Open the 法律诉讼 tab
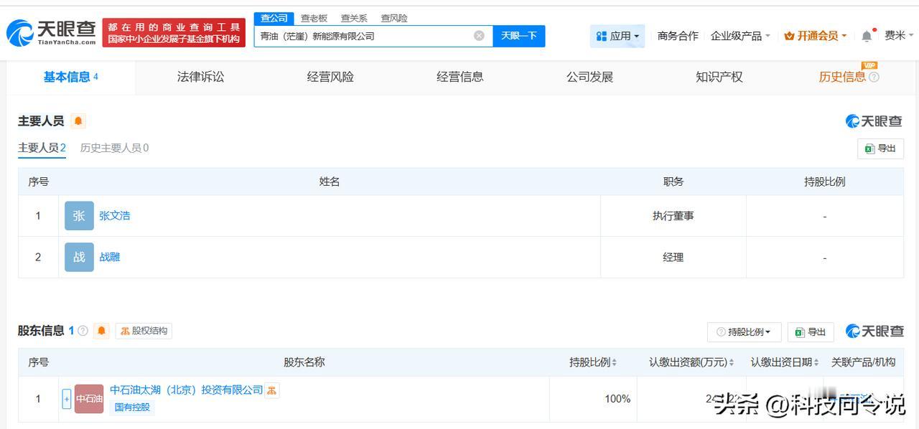 point(200,77)
